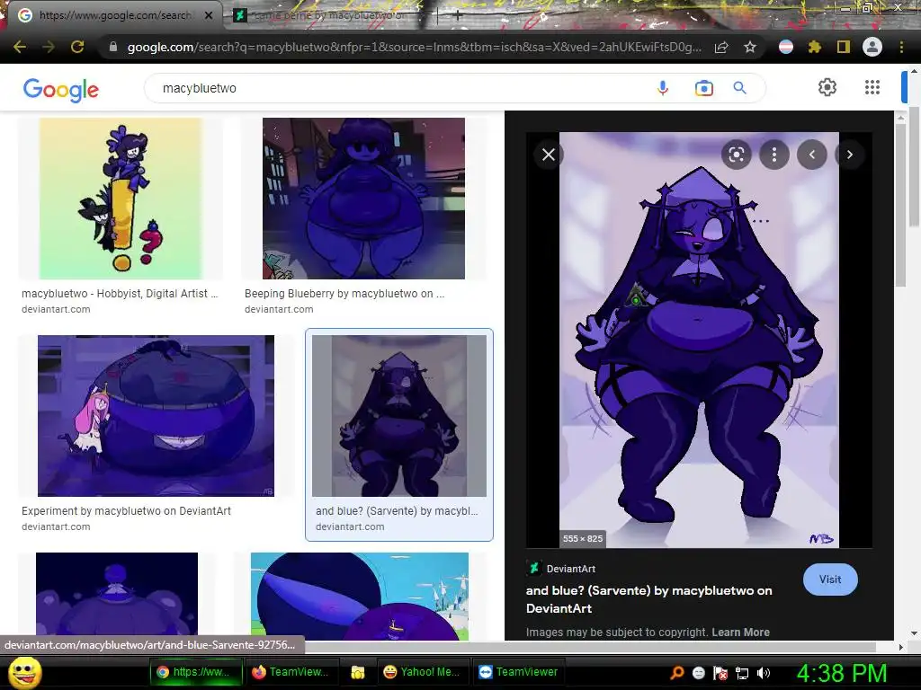Open site info lock icon
Image resolution: width=921 pixels, height=690 pixels.
pyautogui.click(x=113, y=47)
